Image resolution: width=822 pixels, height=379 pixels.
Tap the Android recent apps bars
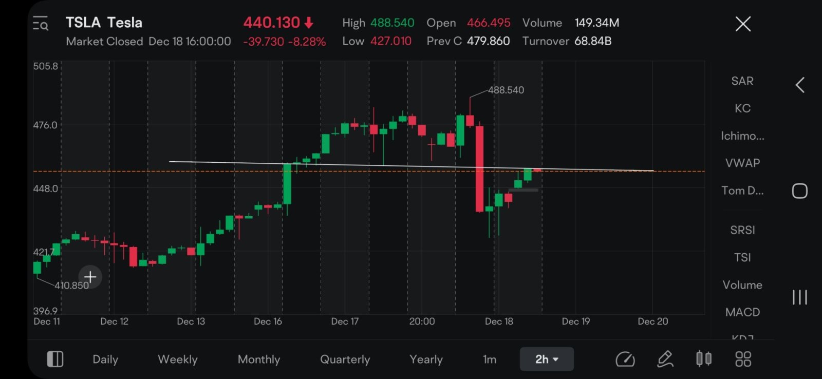(799, 297)
